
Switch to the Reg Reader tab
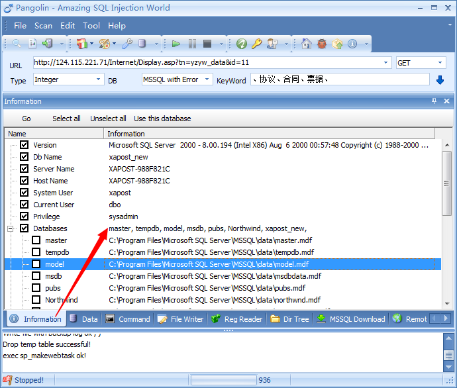[237, 319]
